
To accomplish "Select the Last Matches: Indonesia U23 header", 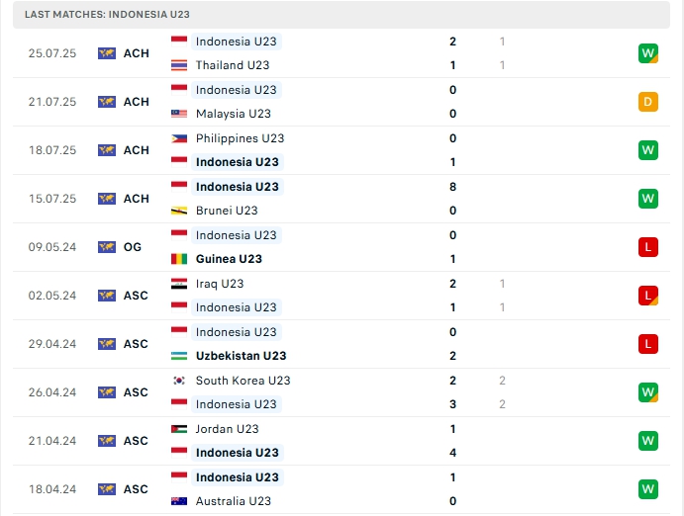I will (108, 15).
